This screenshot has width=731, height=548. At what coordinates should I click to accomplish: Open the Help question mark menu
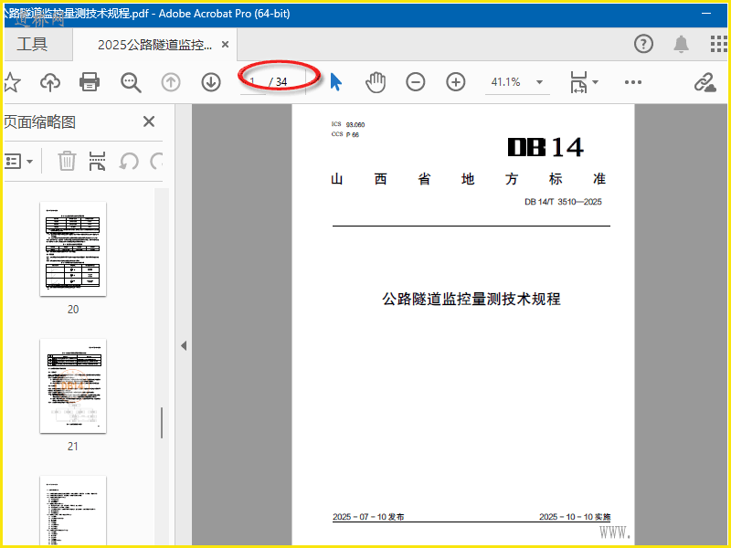click(x=643, y=44)
